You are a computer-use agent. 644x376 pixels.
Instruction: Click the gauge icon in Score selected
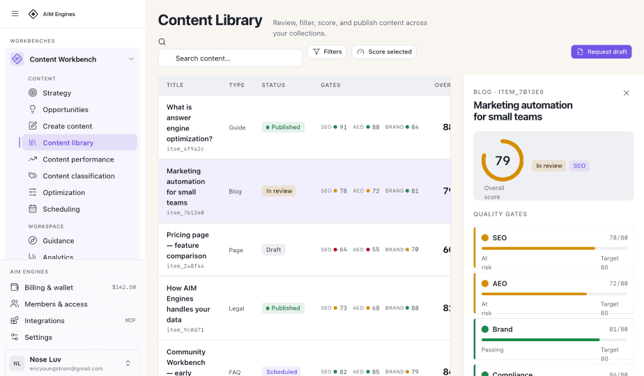360,52
